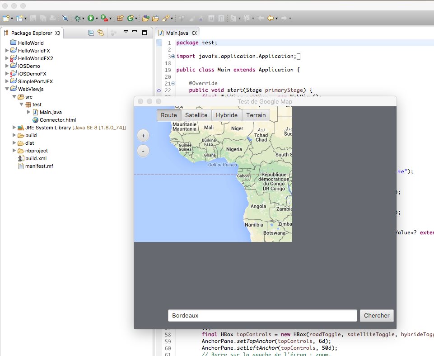This screenshot has width=434, height=356.
Task: Click the Save icon in the toolbar
Action: tap(33, 18)
